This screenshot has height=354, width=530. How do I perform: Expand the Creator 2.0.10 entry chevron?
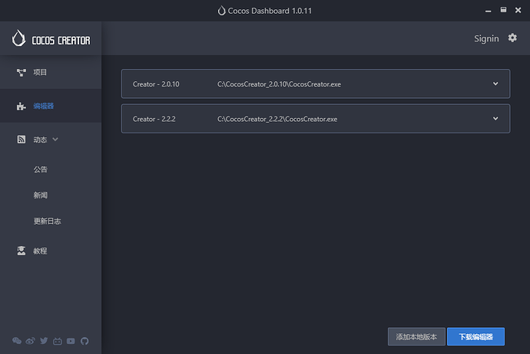click(495, 84)
